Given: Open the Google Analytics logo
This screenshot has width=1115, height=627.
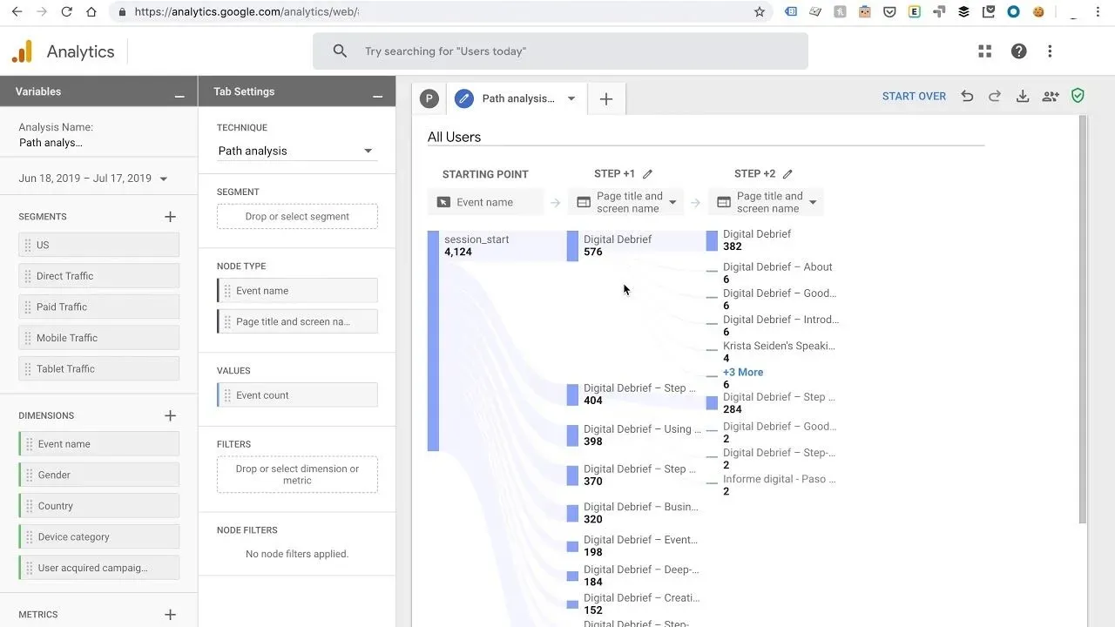Looking at the screenshot, I should tap(22, 51).
